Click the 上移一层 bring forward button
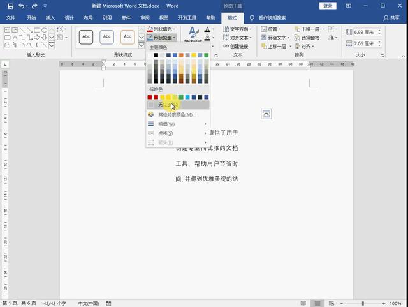Screen dimensions: 408x307 (273, 46)
